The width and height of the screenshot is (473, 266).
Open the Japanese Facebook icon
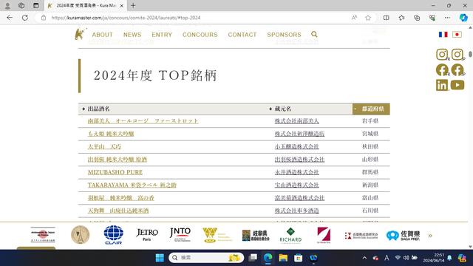click(x=457, y=69)
